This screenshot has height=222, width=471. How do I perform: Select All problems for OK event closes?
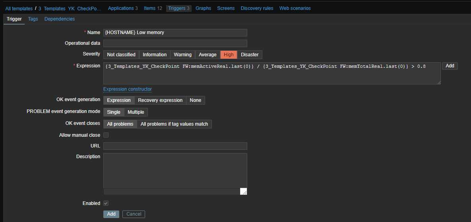coord(120,124)
